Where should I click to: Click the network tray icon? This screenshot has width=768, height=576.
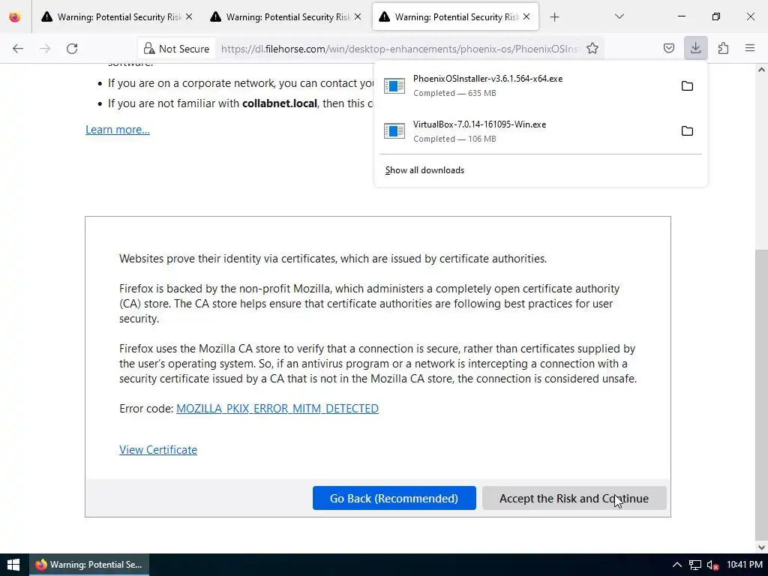click(695, 565)
